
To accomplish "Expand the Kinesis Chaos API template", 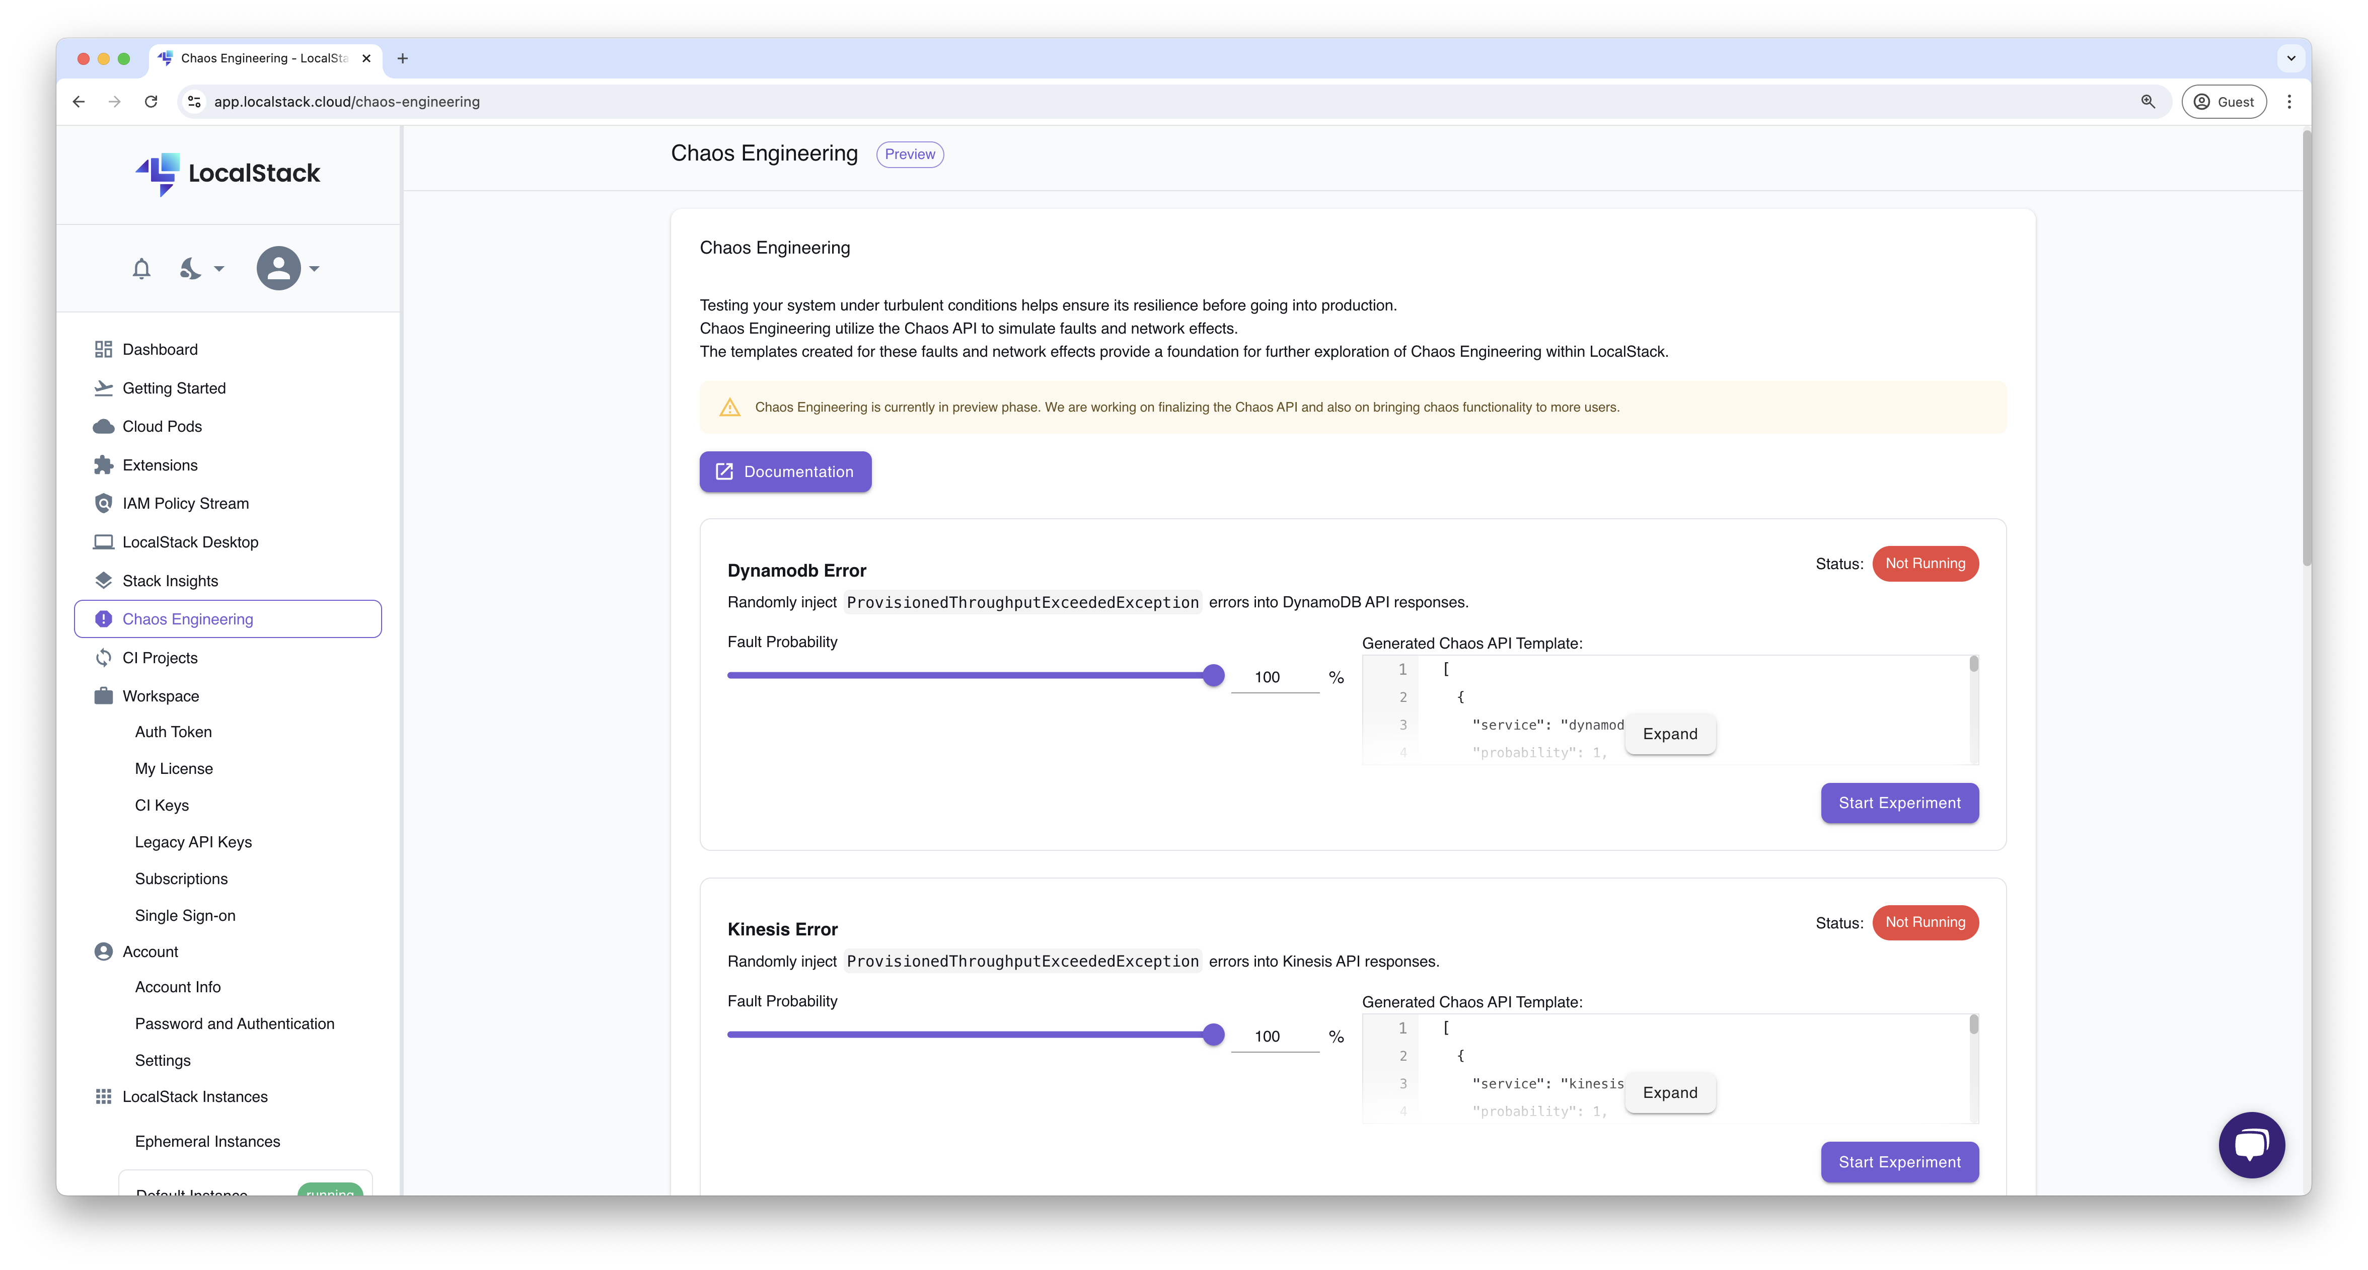I will tap(1669, 1093).
